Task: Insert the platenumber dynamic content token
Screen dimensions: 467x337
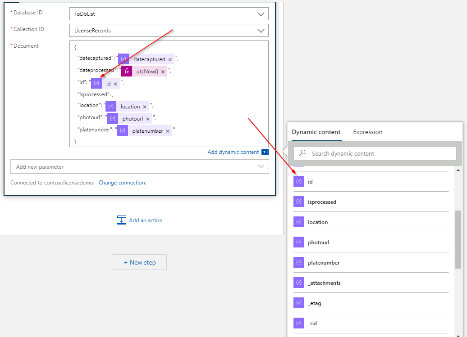Action: pyautogui.click(x=323, y=263)
